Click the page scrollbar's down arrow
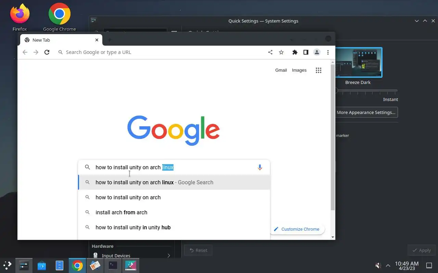438x273 pixels. pyautogui.click(x=333, y=237)
